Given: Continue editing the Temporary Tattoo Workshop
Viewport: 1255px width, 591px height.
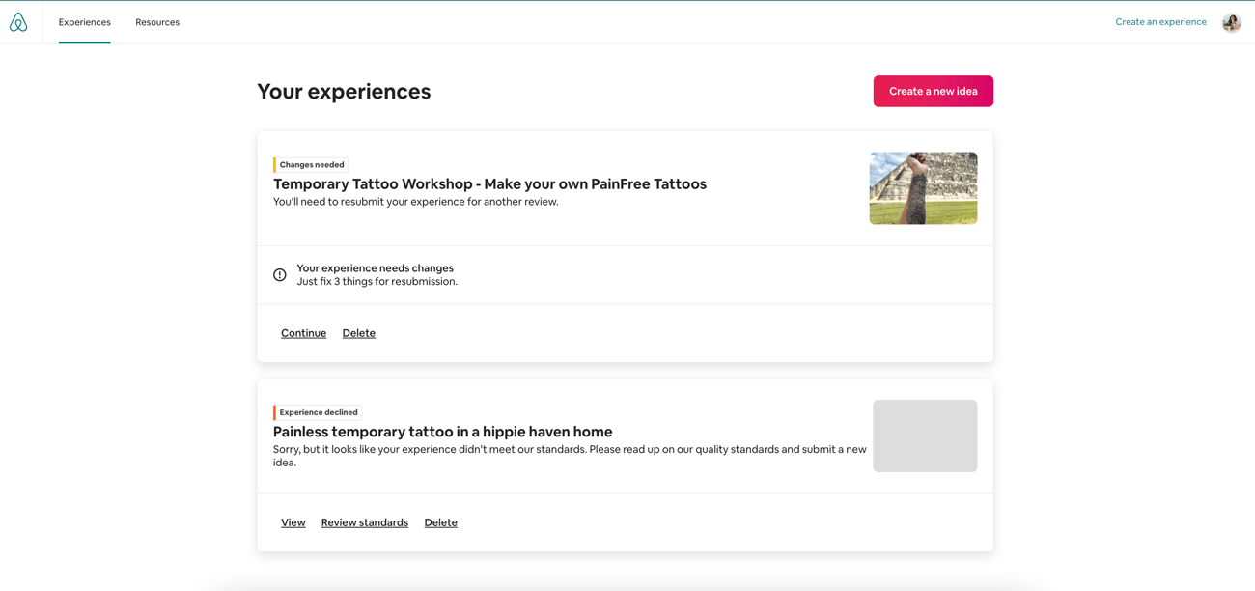Looking at the screenshot, I should [303, 333].
